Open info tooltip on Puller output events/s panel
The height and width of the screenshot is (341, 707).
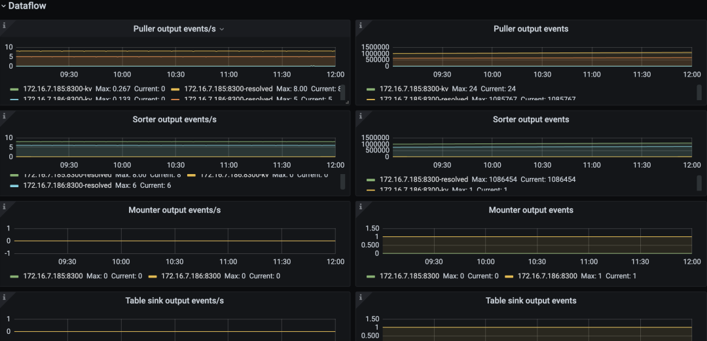click(4, 25)
